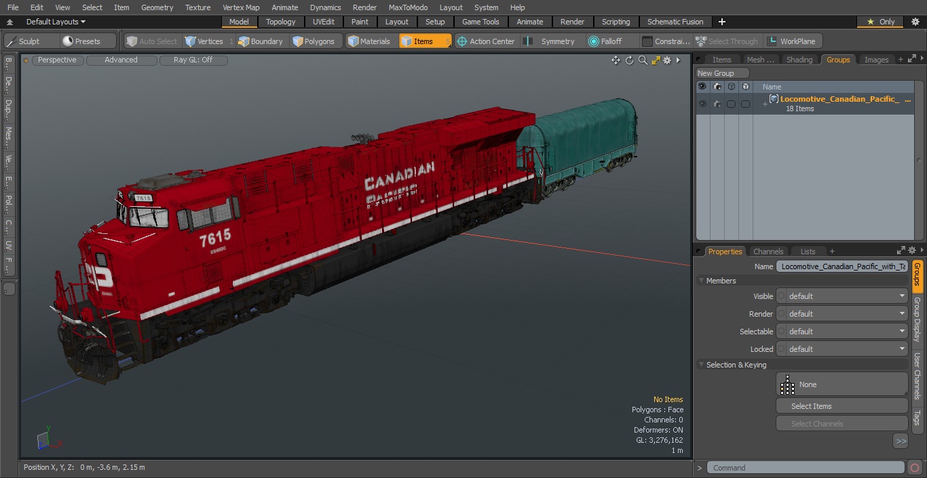Switch to the Shading panel tab
Viewport: 927px width, 478px height.
point(799,60)
